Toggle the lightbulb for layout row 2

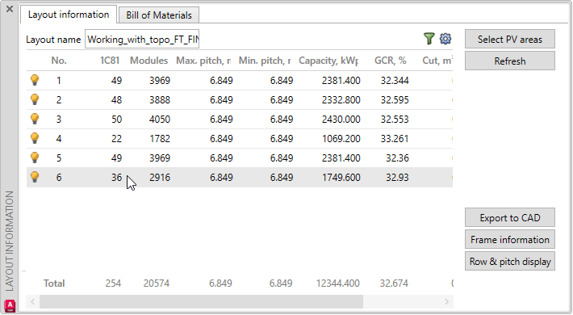[x=35, y=99]
